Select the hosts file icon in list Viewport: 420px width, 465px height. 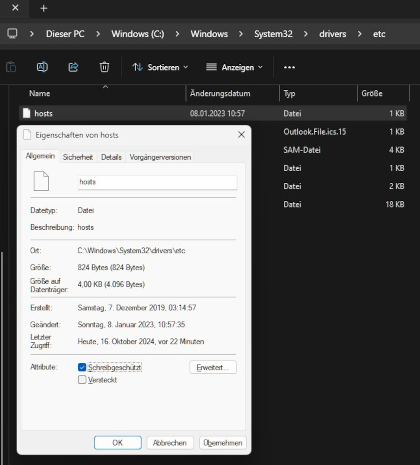point(27,113)
